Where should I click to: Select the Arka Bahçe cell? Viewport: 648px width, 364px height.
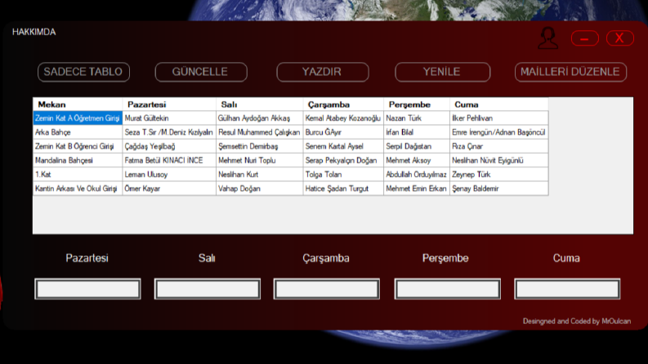(x=78, y=132)
